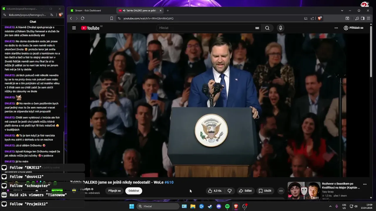Toggle the Brave sidebar panel
The image size is (376, 211).
click(362, 18)
